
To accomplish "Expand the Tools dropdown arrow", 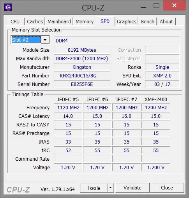I will 111,187.
